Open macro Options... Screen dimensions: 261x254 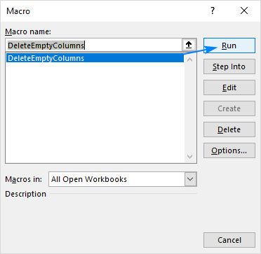click(x=229, y=150)
